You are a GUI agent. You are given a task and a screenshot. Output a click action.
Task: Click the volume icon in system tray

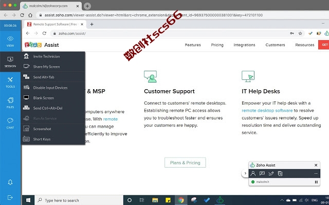(306, 200)
